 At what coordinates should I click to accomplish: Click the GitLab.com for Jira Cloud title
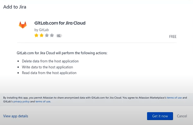[x=60, y=23]
